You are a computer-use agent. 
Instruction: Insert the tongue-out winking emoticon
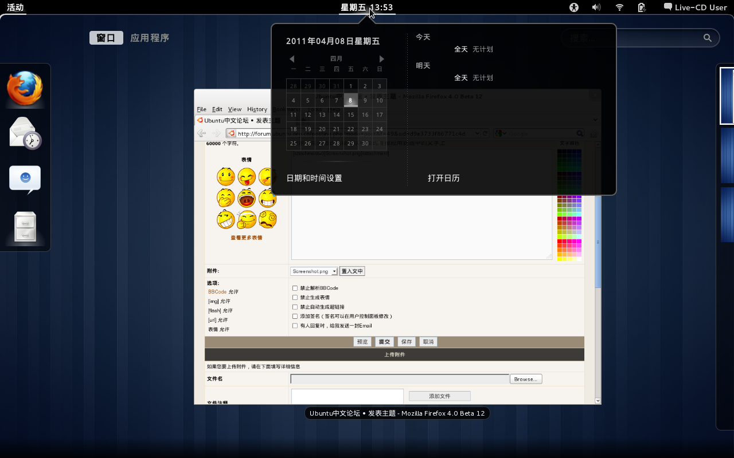247,177
